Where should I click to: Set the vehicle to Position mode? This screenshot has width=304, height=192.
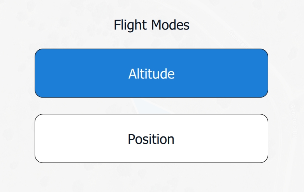[x=151, y=138]
